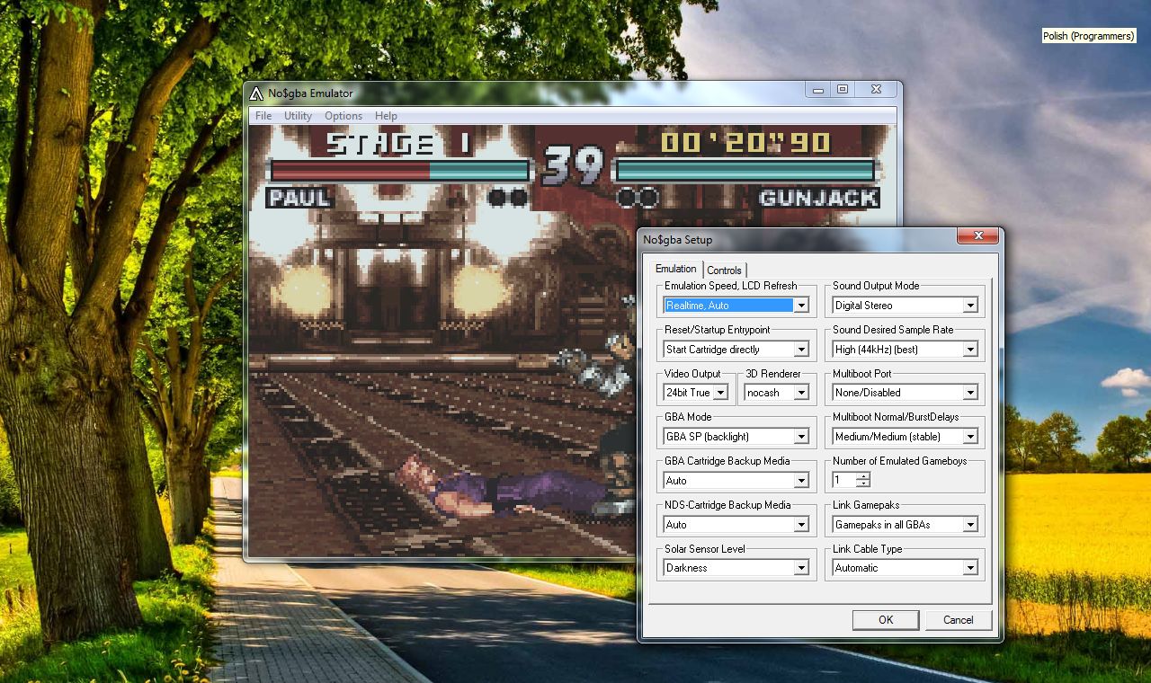Expand Emulation Speed, LCD Refresh dropdown
1151x683 pixels.
800,306
